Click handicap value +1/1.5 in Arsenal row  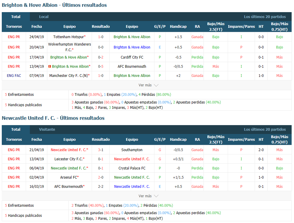(x=178, y=177)
